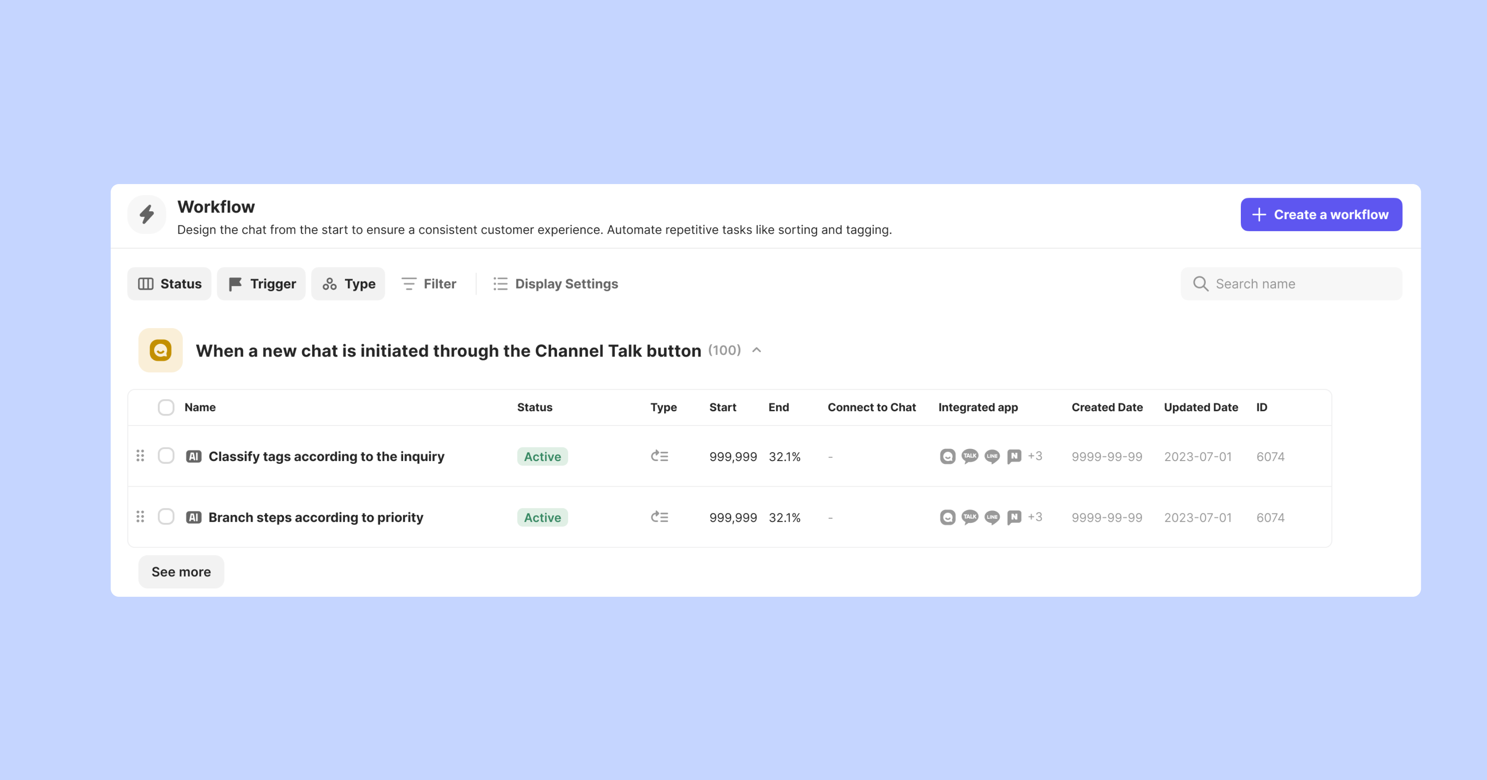Click the '+ Create a workflow' button
The height and width of the screenshot is (780, 1487).
click(x=1321, y=214)
